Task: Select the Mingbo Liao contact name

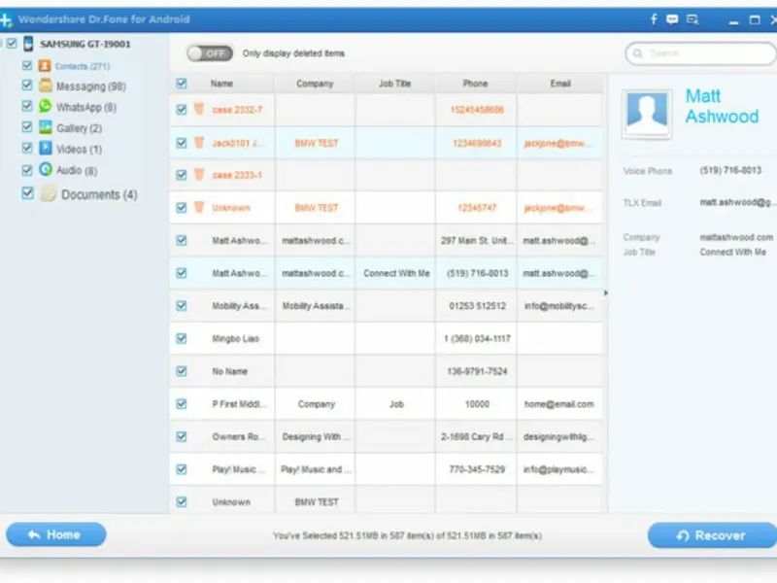Action: click(x=235, y=338)
